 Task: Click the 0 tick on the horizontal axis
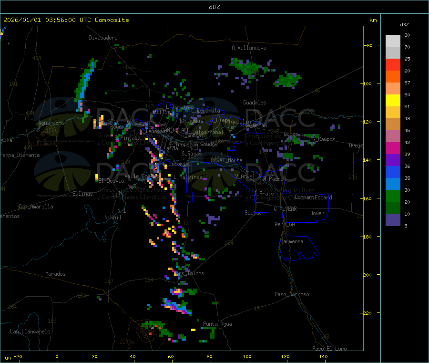tap(57, 357)
